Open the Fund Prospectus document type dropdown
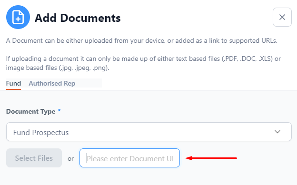This screenshot has width=297, height=185. 148,132
